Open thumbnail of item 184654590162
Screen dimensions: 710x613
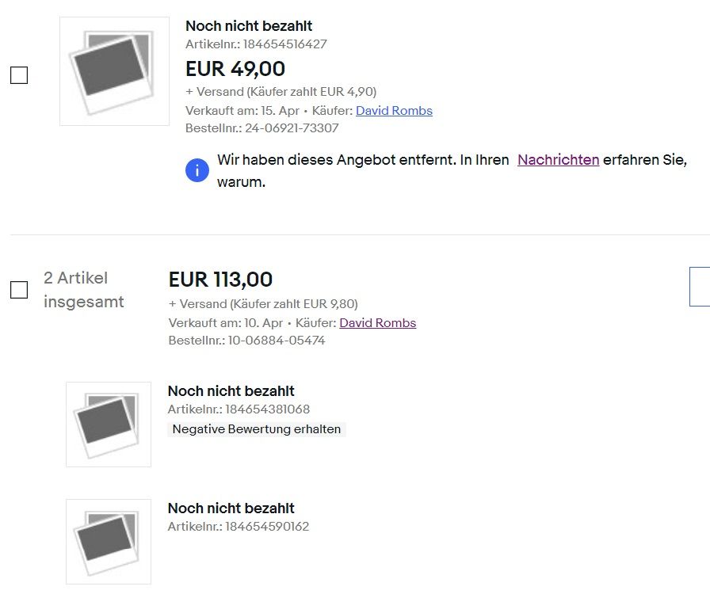pos(109,542)
